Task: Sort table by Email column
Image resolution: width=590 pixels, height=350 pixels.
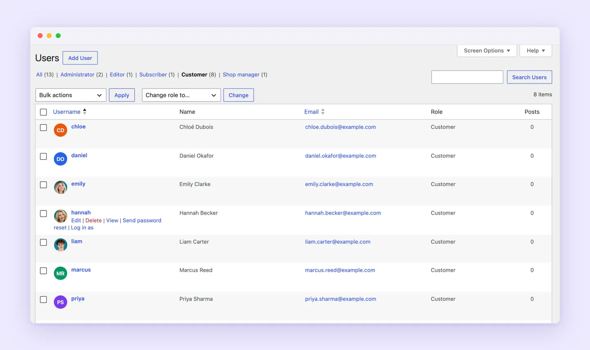Action: pos(311,112)
